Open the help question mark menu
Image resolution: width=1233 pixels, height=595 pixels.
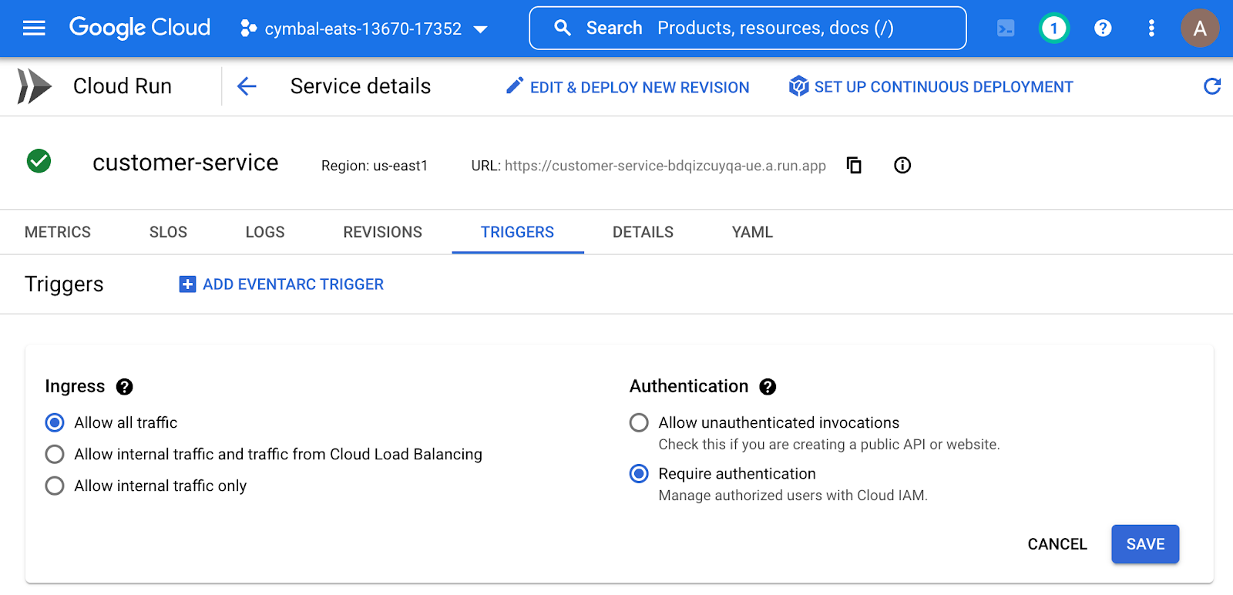(1103, 29)
